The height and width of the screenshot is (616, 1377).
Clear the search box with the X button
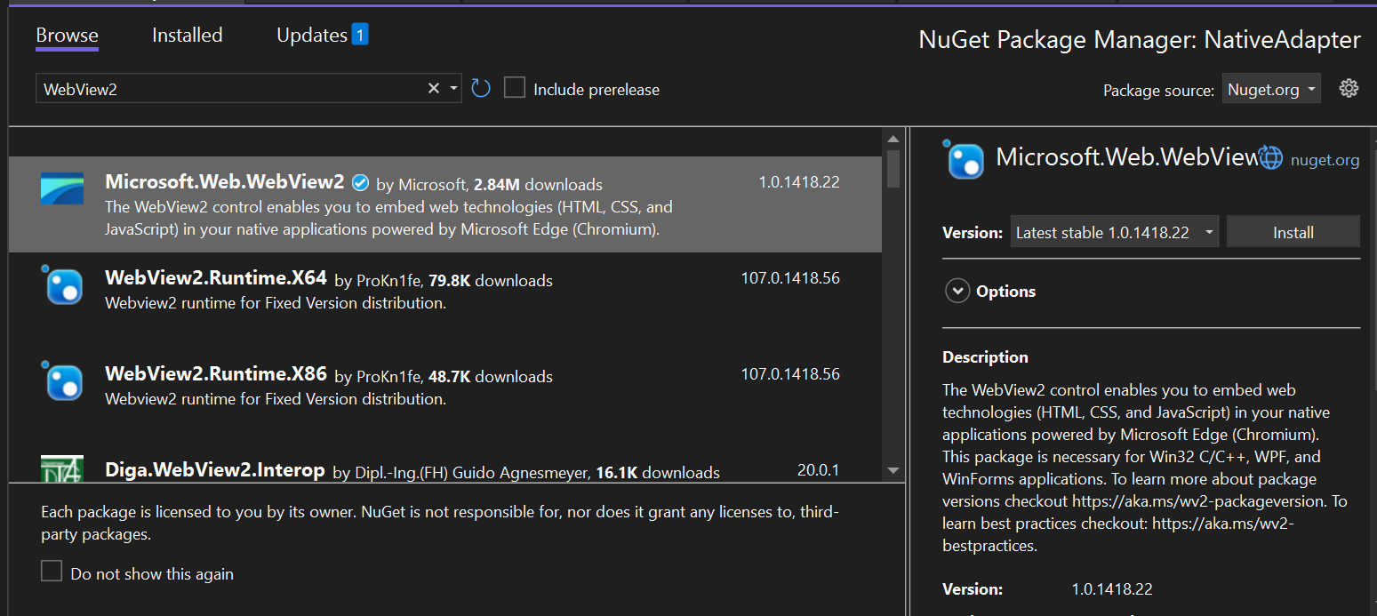[x=433, y=88]
